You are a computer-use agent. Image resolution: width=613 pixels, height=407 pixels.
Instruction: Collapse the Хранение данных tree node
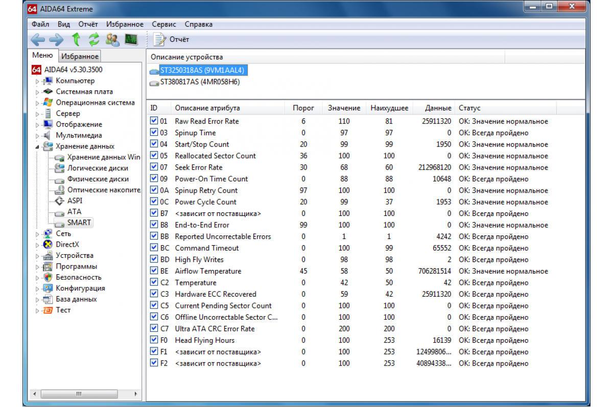[x=37, y=147]
